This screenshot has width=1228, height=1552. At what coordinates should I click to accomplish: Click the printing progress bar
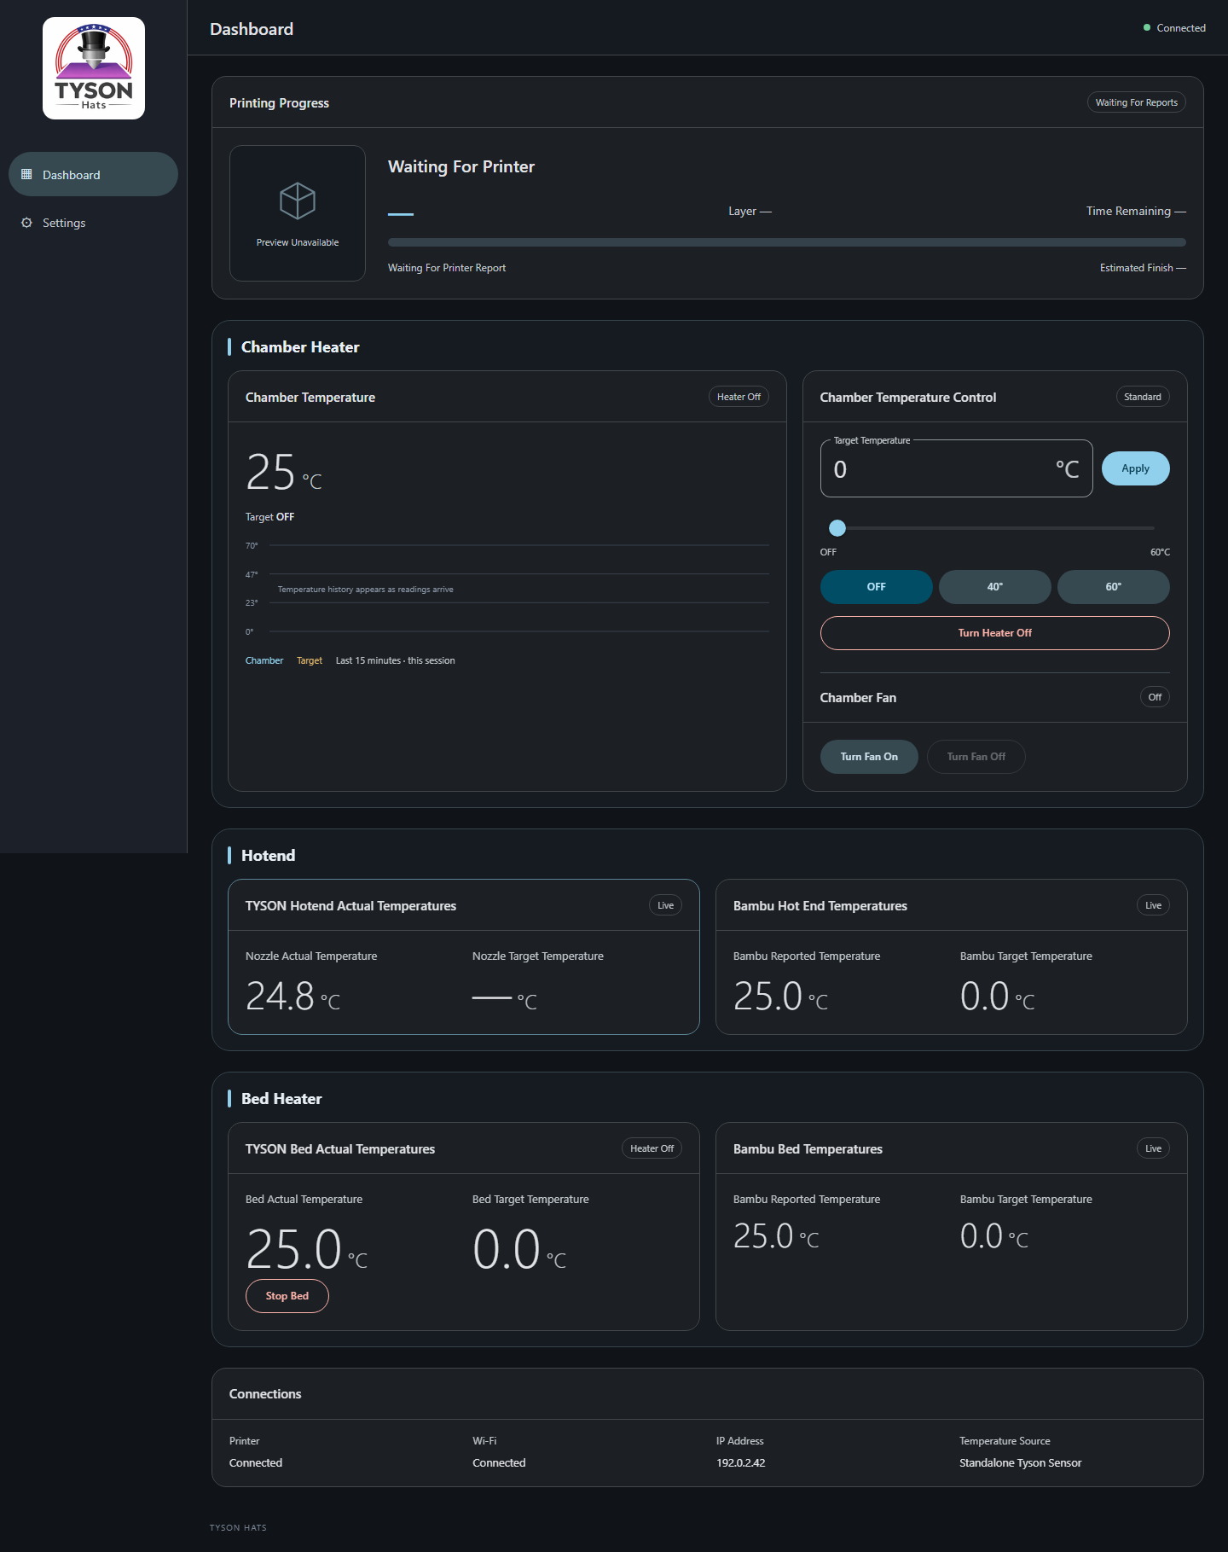[x=786, y=242]
